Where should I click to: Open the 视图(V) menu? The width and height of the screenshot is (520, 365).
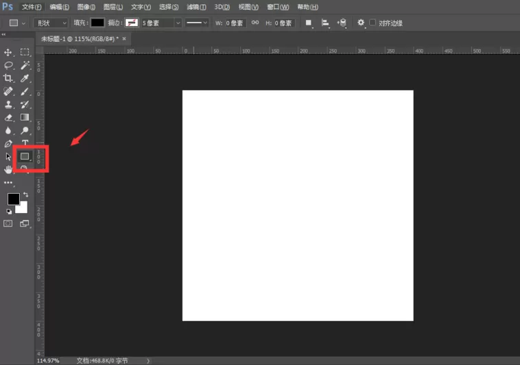pyautogui.click(x=248, y=7)
